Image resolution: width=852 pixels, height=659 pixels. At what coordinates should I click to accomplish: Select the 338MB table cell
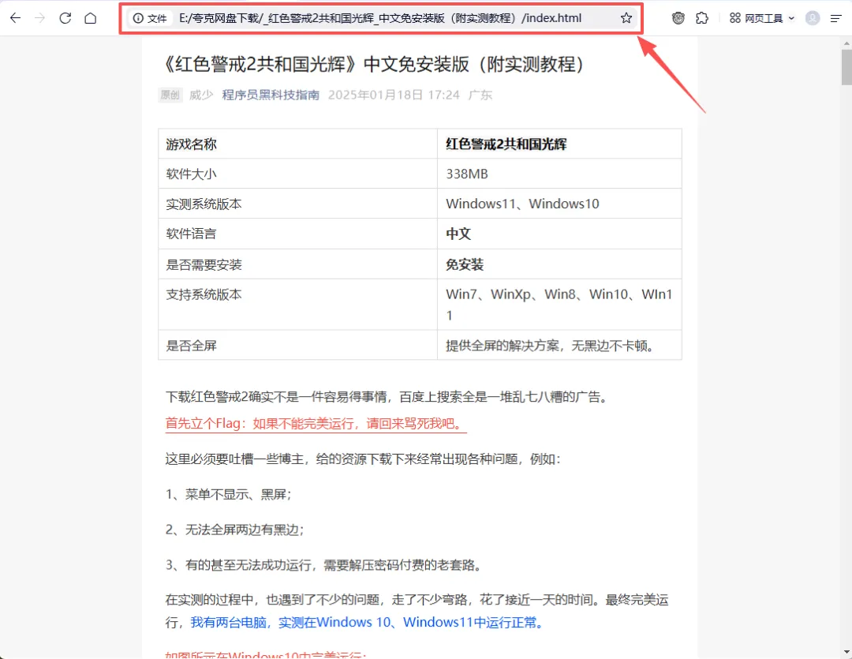click(x=559, y=174)
